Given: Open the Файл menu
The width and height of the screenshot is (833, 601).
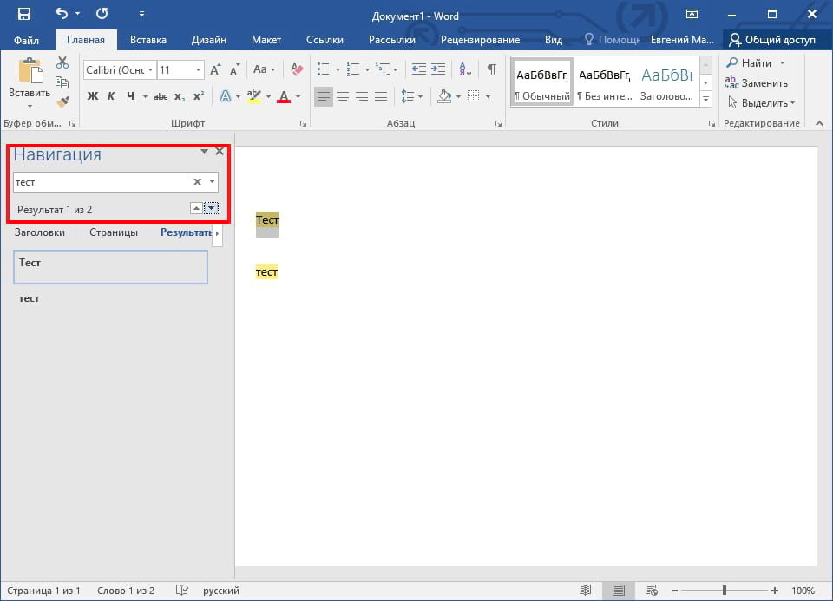Looking at the screenshot, I should (26, 40).
